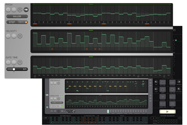
Task: Click the Pitch lane direction arrow icon
Action: [x=26, y=10]
